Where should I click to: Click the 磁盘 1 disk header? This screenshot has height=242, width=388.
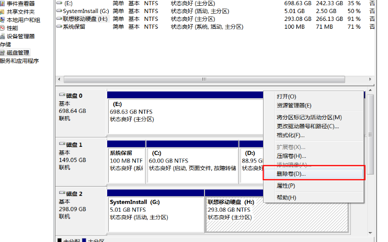click(81, 162)
